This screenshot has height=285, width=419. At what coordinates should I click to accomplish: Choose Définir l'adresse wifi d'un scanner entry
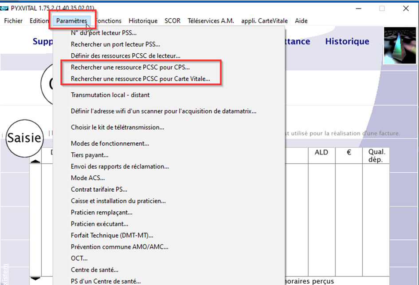(169, 111)
